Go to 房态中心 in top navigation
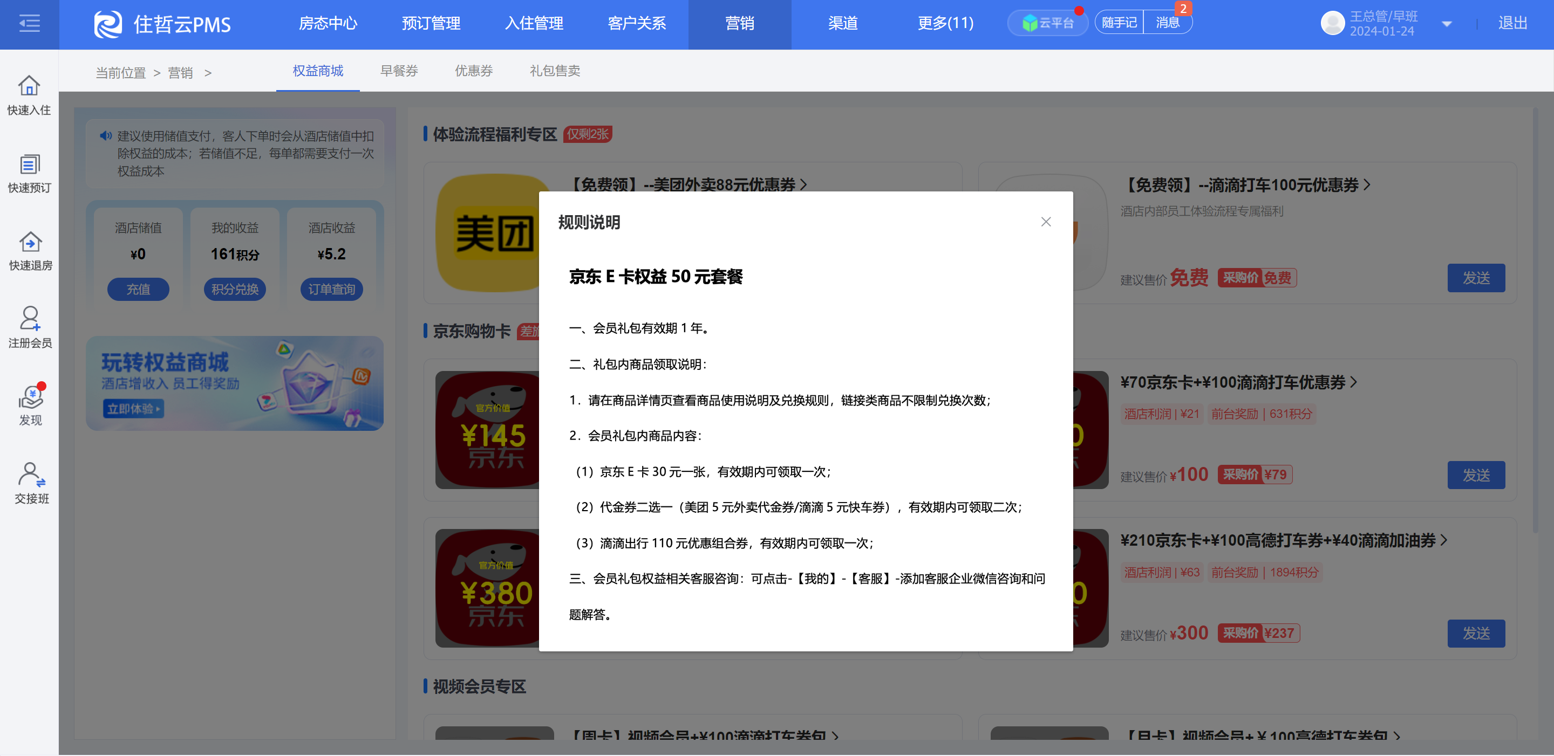 328,24
